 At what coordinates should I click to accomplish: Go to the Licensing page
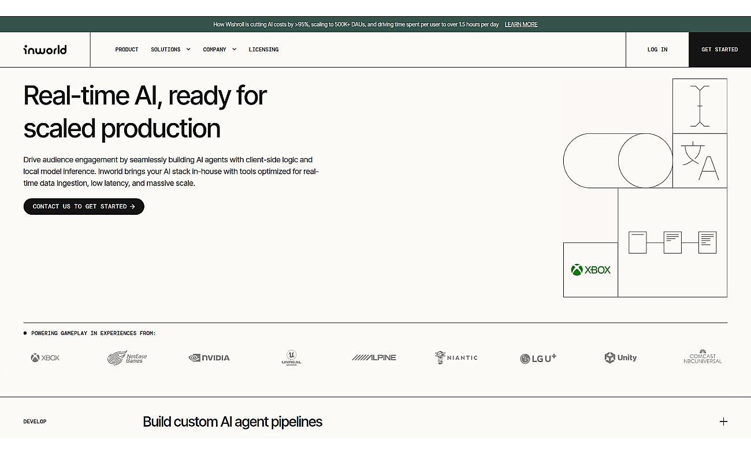coord(263,50)
